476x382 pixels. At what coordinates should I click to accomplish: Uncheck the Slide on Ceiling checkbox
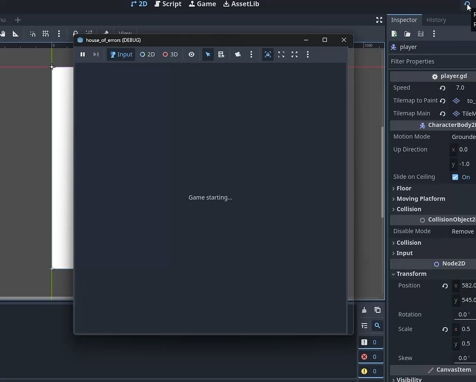[x=455, y=177]
